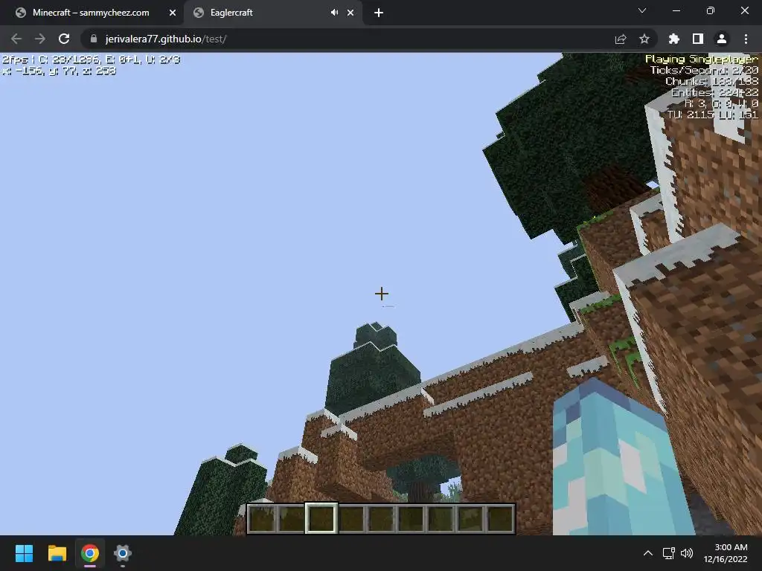Show hidden system tray icons
The width and height of the screenshot is (762, 571).
(x=648, y=553)
